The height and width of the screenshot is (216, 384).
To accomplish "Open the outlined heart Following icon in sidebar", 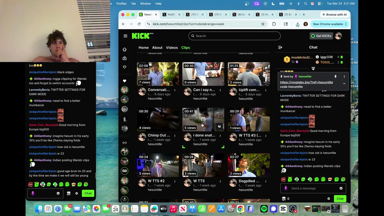I will pyautogui.click(x=124, y=67).
